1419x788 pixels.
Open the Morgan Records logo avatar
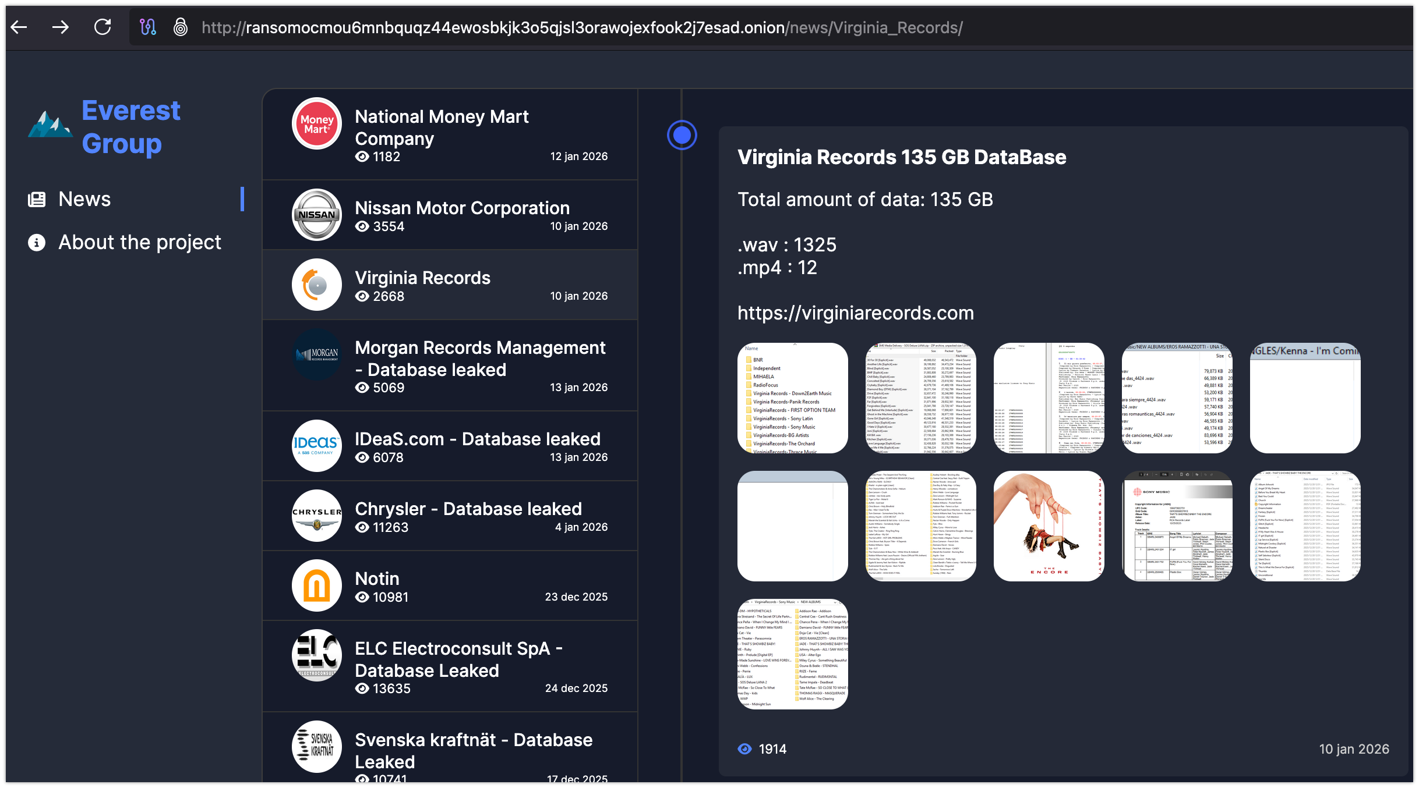coord(317,354)
